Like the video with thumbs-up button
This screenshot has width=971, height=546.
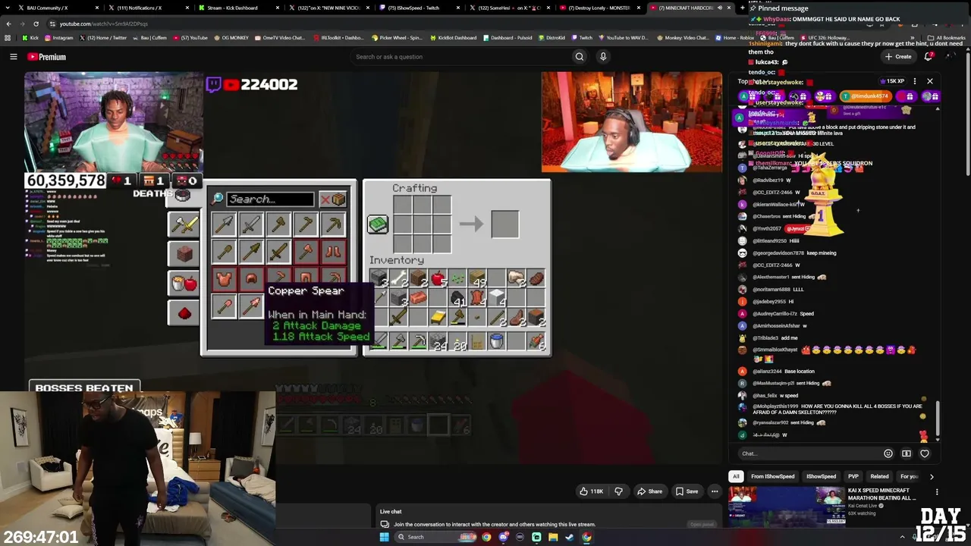(x=591, y=491)
